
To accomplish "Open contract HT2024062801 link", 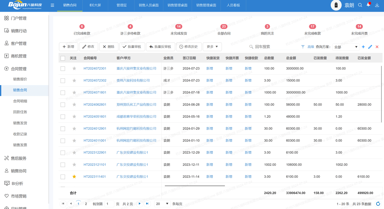I will (x=95, y=104).
